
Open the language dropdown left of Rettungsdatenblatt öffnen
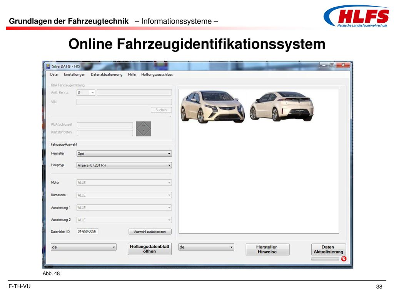point(83,247)
